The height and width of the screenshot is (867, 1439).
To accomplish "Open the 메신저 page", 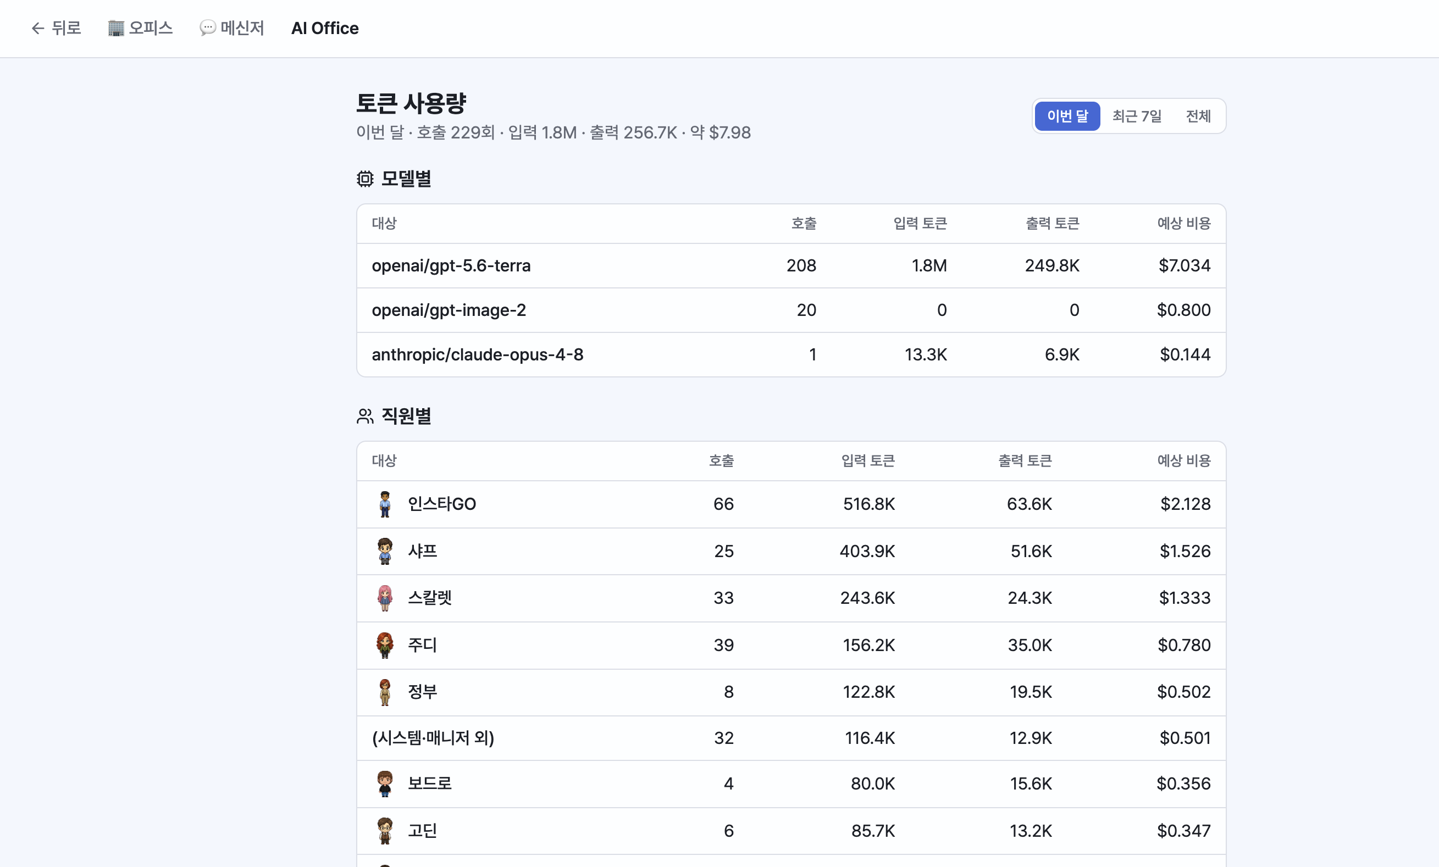I will coord(232,28).
